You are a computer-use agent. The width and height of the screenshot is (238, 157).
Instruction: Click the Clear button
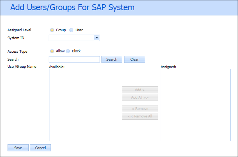[x=135, y=59]
